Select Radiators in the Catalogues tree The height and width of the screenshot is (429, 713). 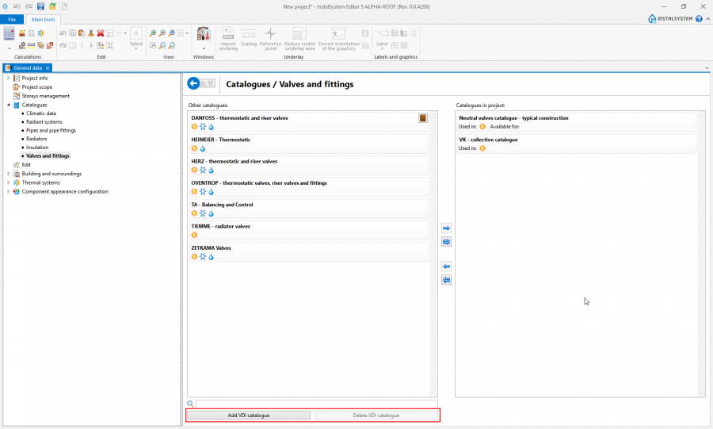point(37,139)
